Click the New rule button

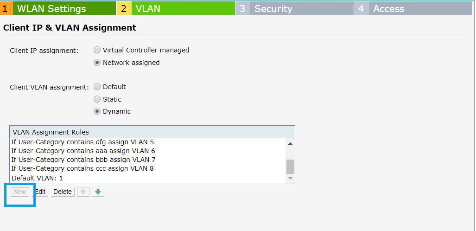coord(20,192)
